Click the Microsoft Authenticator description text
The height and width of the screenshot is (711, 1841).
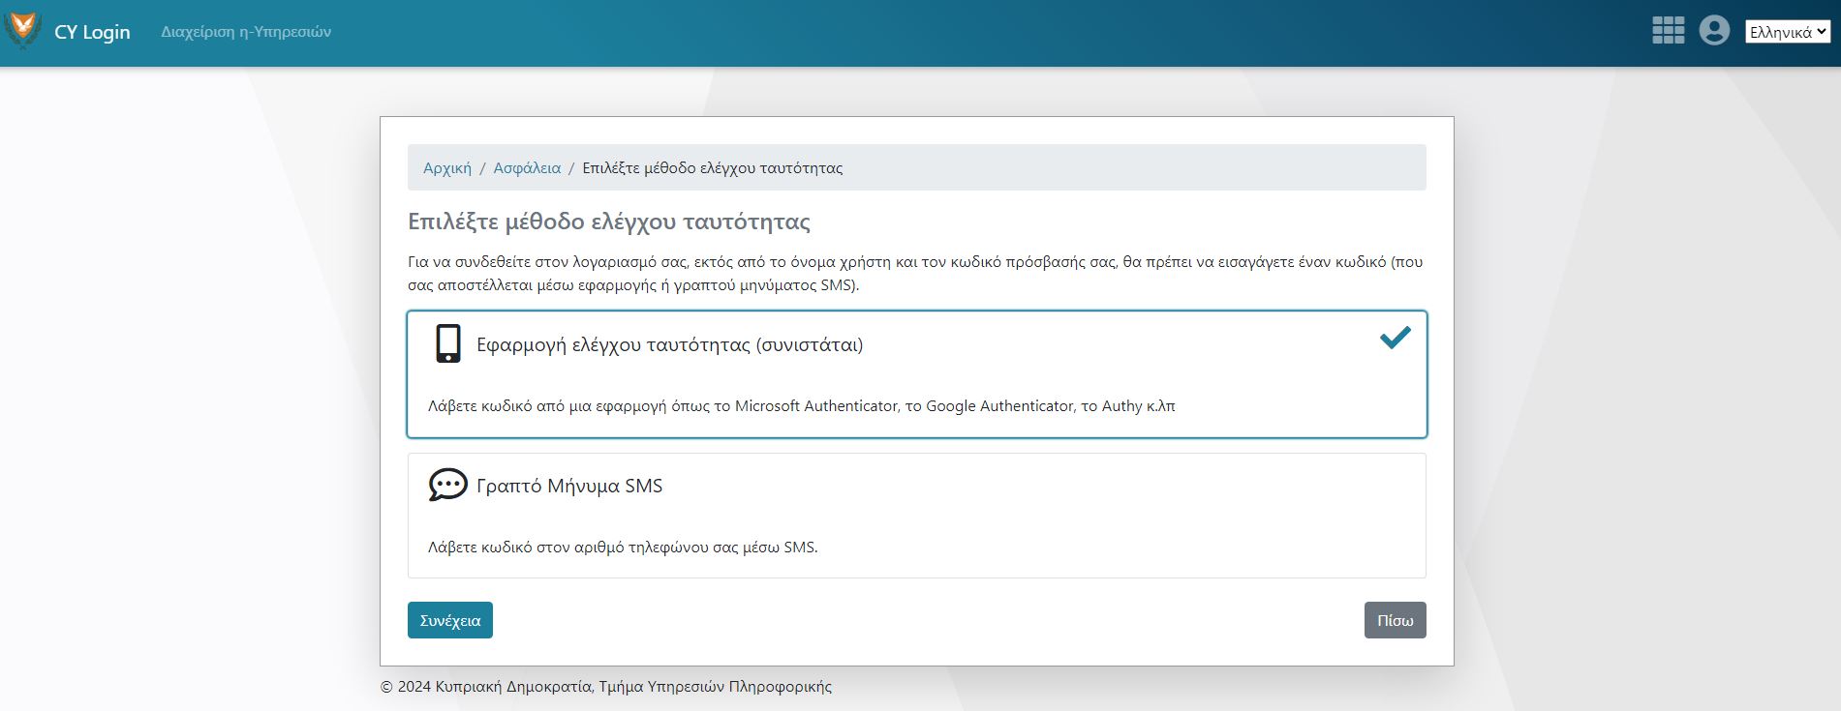click(x=801, y=406)
